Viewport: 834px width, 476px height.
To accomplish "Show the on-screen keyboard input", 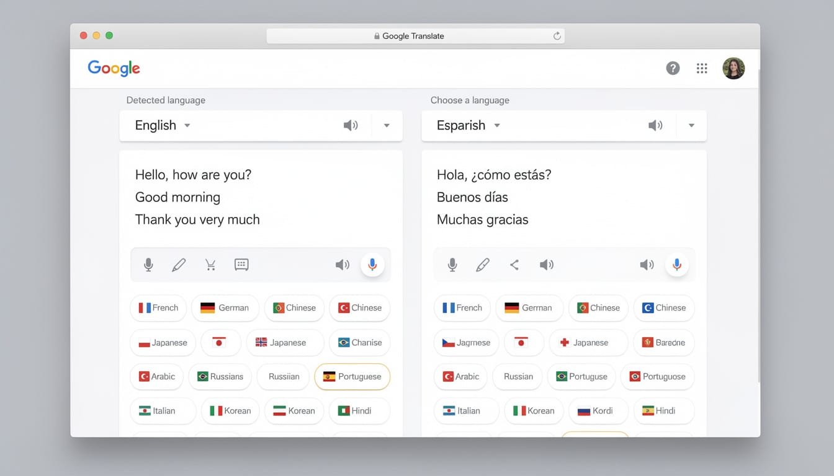I will [x=241, y=265].
